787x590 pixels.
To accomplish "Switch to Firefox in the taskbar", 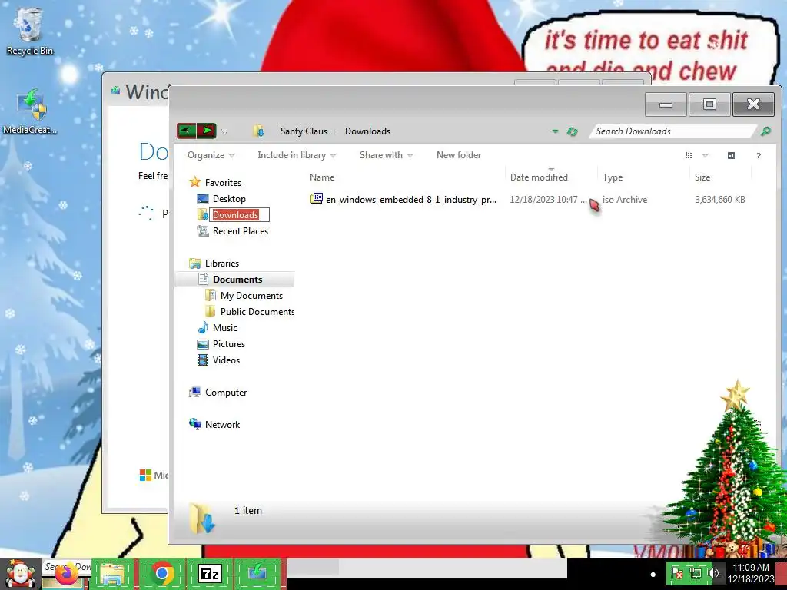I will pos(67,573).
